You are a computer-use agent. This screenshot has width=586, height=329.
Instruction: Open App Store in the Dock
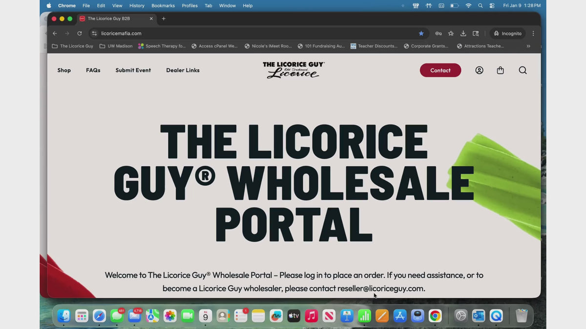point(399,316)
